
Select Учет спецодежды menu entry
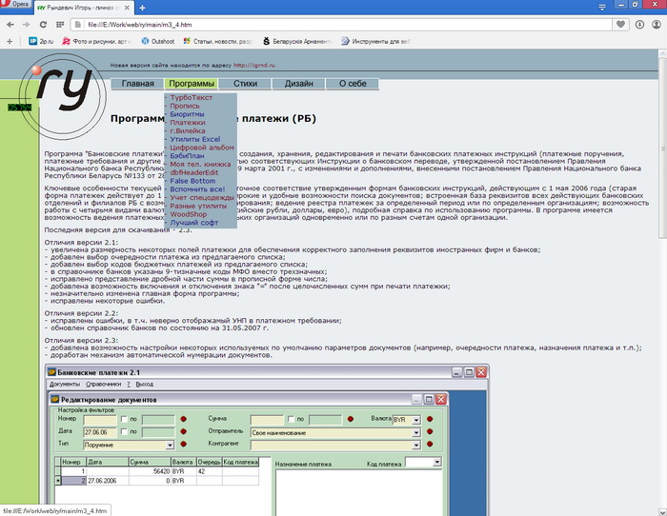point(202,198)
